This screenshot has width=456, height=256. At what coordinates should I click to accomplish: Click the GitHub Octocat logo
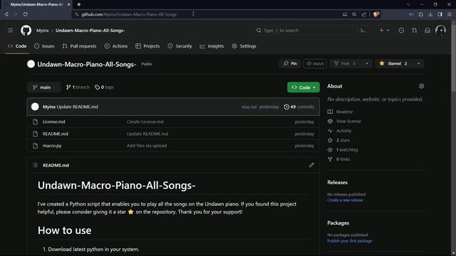pos(26,31)
